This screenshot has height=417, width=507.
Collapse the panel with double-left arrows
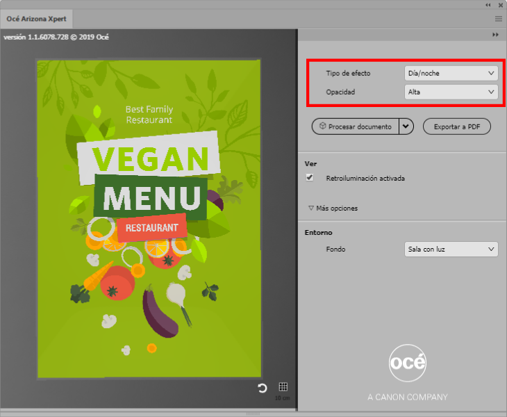pyautogui.click(x=488, y=5)
